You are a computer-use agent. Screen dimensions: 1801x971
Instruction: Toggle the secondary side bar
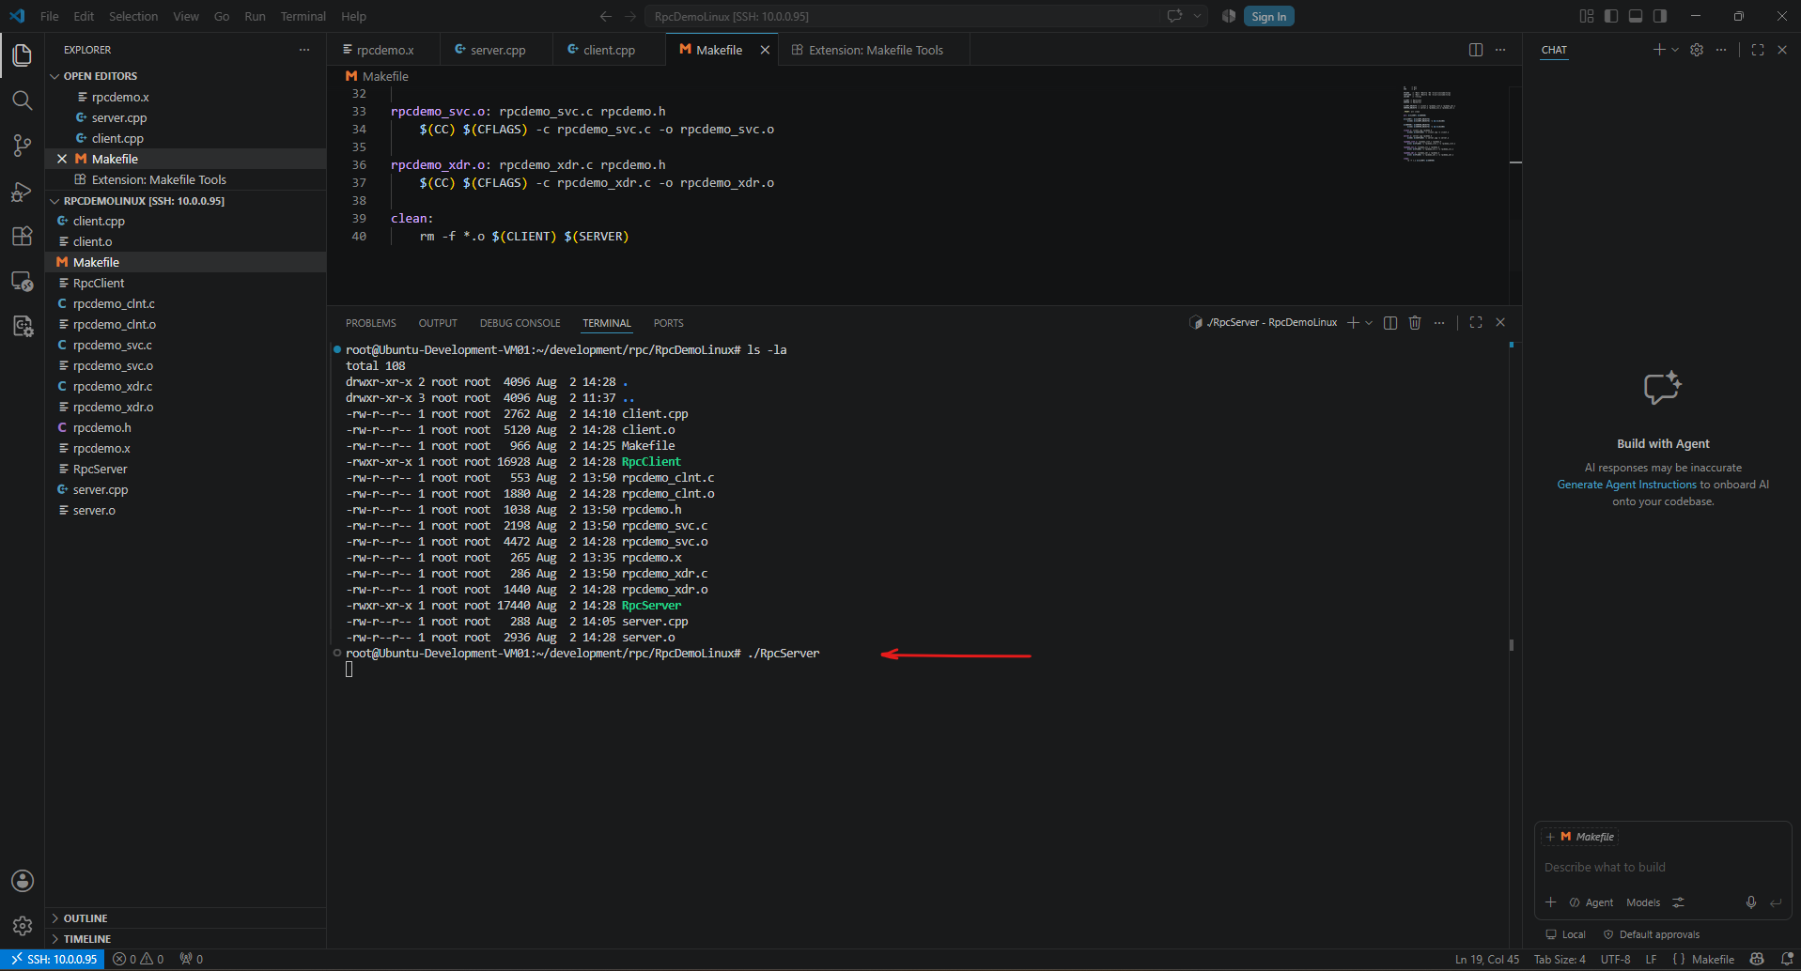pyautogui.click(x=1660, y=16)
